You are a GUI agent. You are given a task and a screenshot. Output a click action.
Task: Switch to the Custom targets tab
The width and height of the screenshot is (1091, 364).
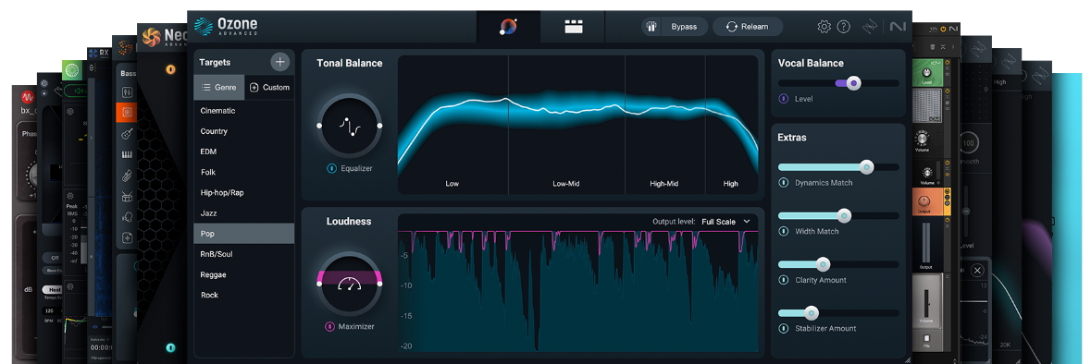coord(269,88)
